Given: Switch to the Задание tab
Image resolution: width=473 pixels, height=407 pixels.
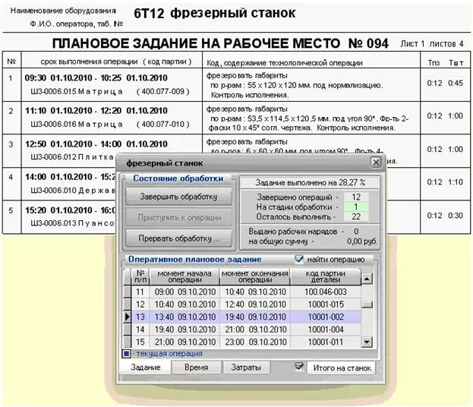Looking at the screenshot, I should 146,368.
